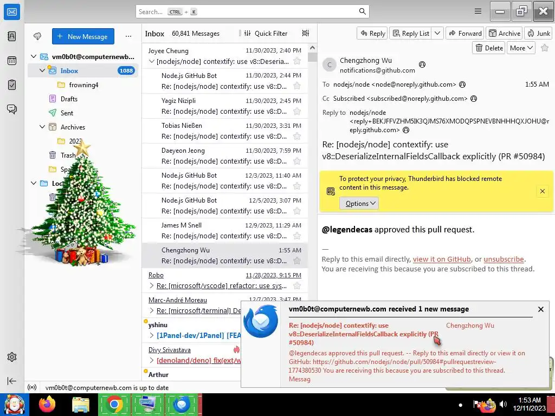Image resolution: width=555 pixels, height=416 pixels.
Task: Click Get Messages cloud icon
Action: point(37,36)
